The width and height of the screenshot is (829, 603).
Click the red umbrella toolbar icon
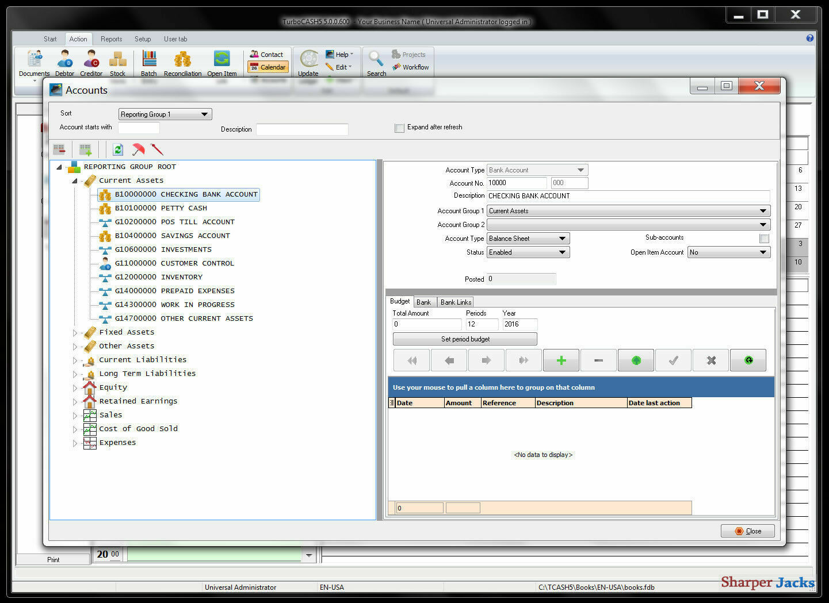[138, 149]
